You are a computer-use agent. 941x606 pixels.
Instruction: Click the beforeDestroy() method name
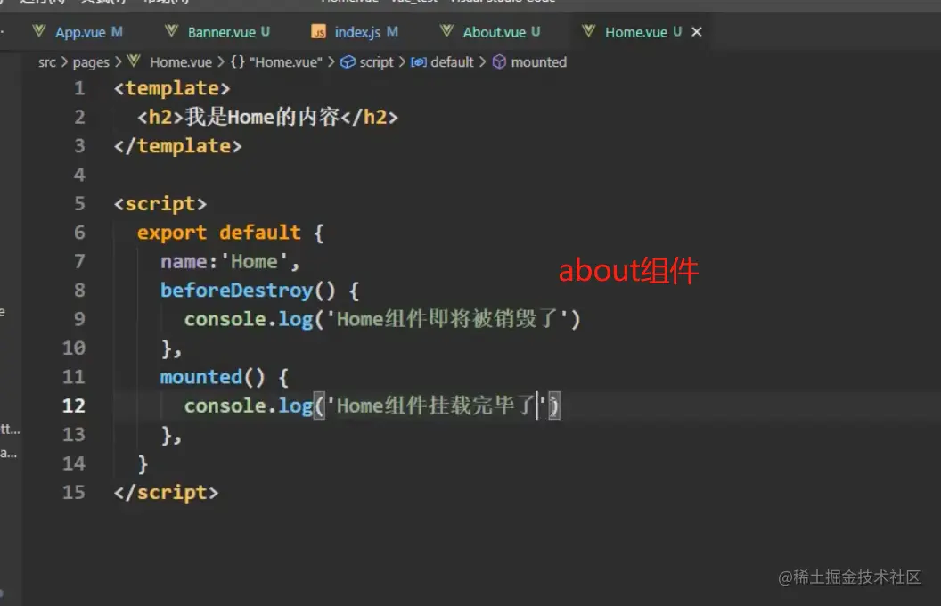click(236, 291)
